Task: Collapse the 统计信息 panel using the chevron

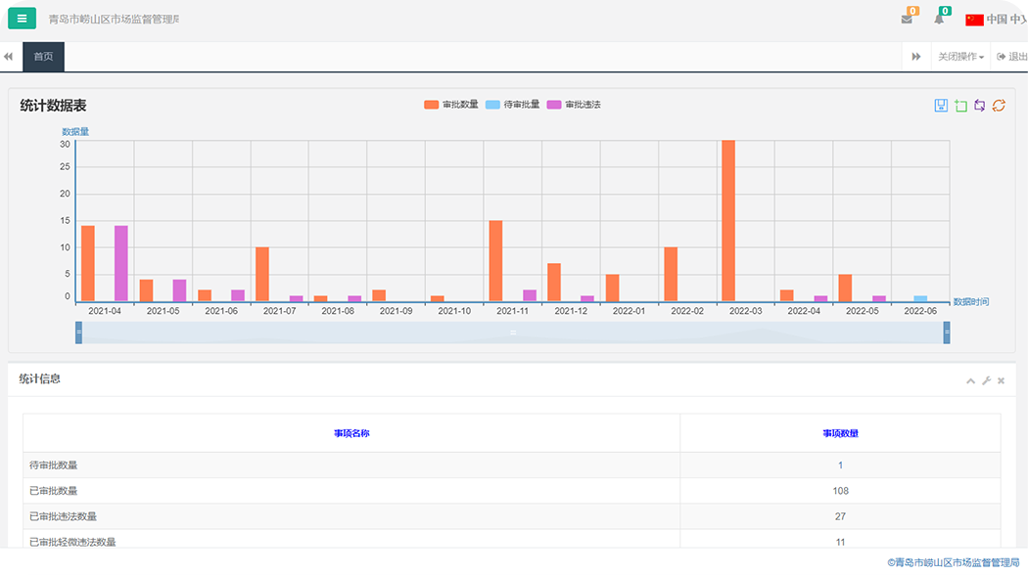Action: pos(970,380)
